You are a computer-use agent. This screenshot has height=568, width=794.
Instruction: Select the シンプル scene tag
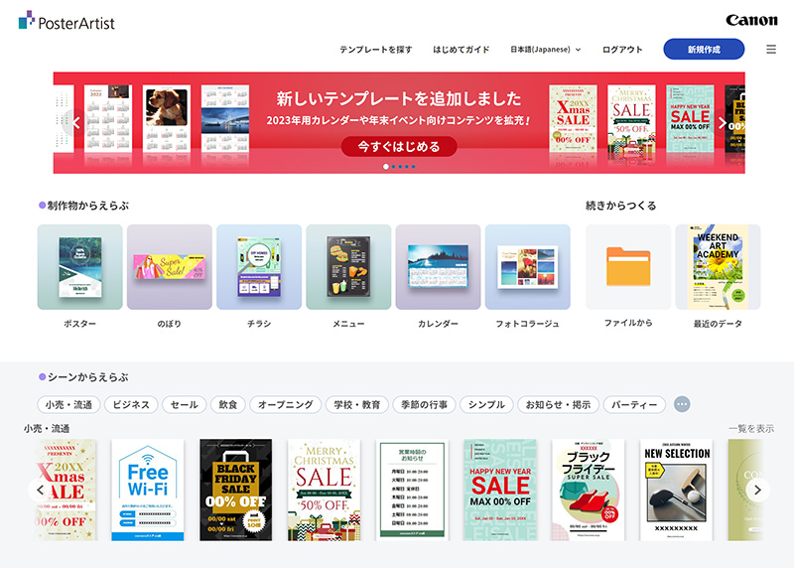click(486, 404)
